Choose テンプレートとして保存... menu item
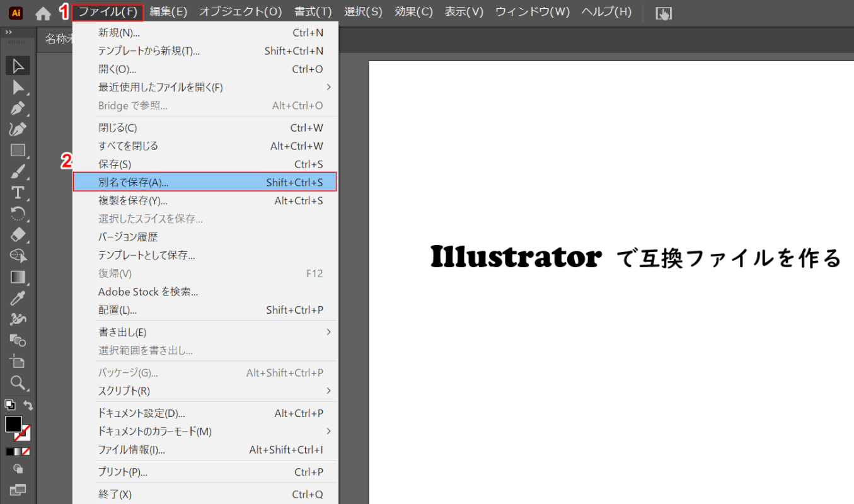The image size is (854, 504). (x=205, y=256)
